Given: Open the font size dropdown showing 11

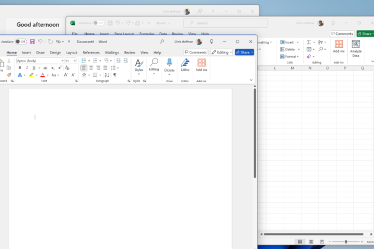Looking at the screenshot, I should click(x=75, y=61).
